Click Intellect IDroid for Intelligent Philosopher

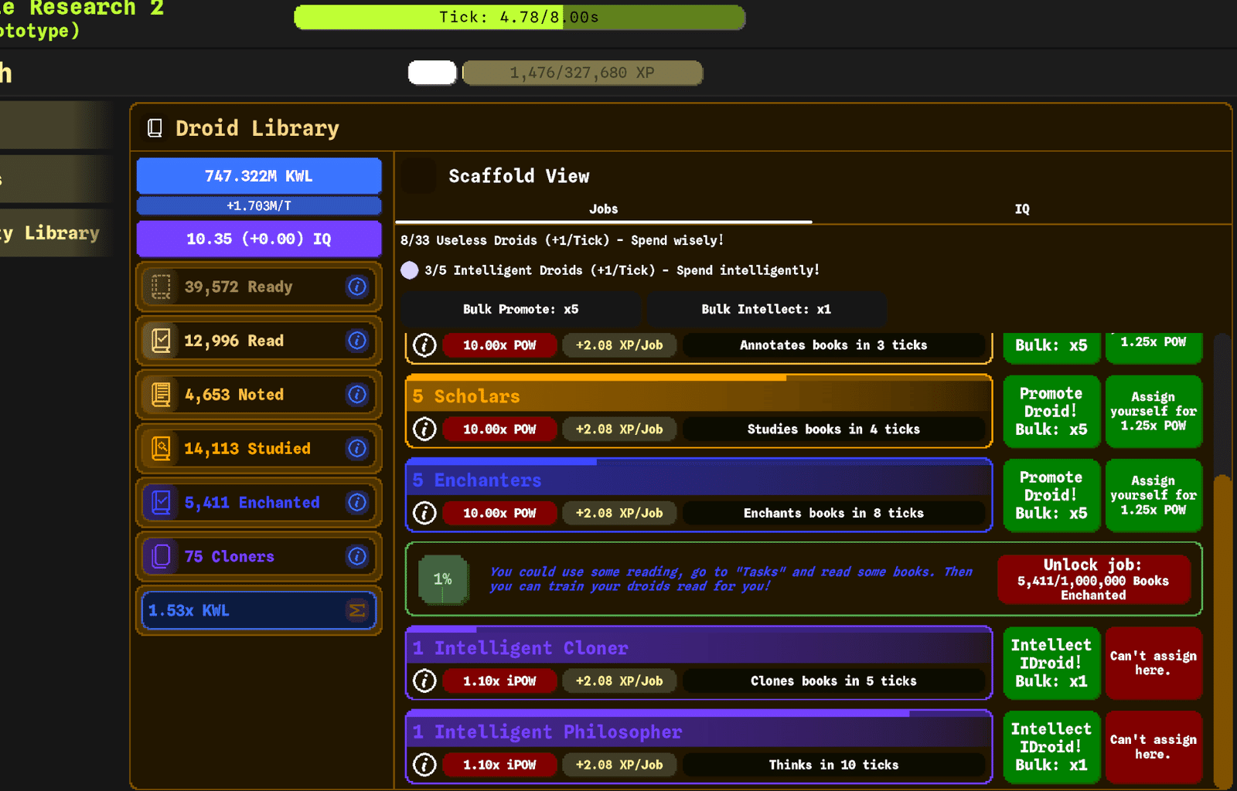click(1051, 747)
